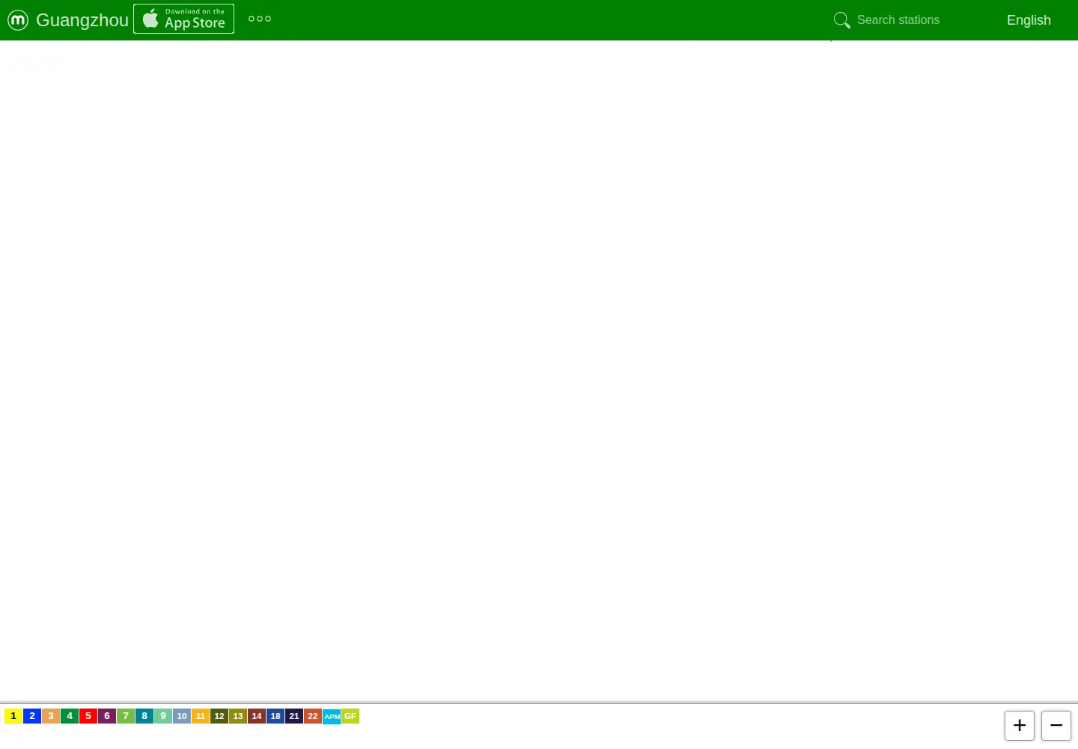Choose Line 4 green badge
This screenshot has height=749, width=1078.
pyautogui.click(x=70, y=716)
